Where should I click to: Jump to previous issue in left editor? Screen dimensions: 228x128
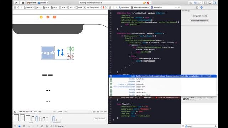coord(101,7)
